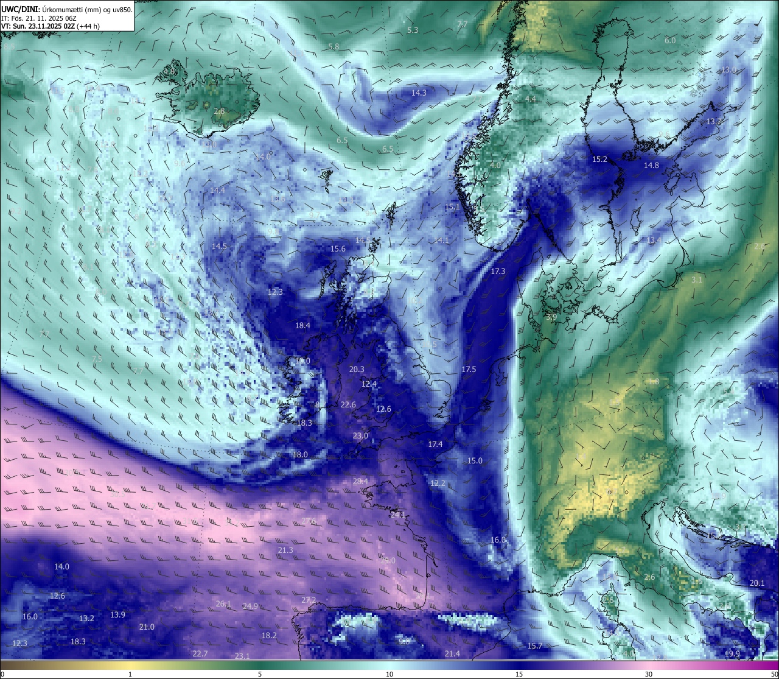Screen dimensions: 779x679
Task: Click the precipitation value 3.1
Action: (697, 280)
